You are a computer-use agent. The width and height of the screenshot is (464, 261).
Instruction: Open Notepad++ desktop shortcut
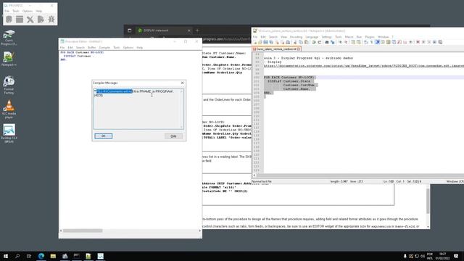coord(9,59)
